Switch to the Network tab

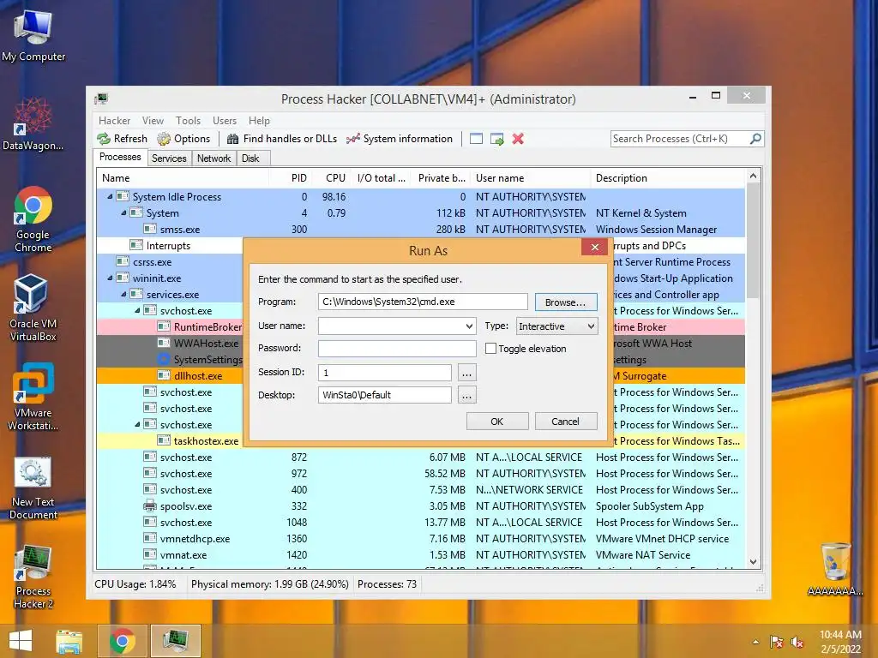[213, 159]
